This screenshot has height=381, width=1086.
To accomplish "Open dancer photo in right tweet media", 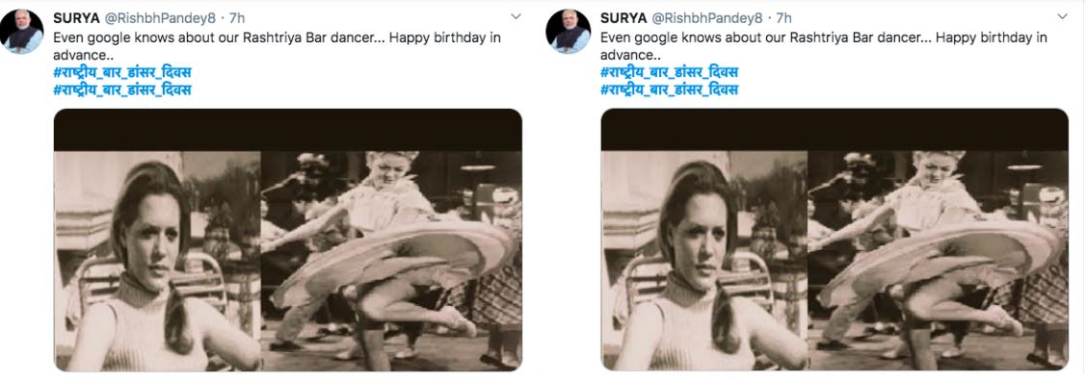I will (x=939, y=261).
